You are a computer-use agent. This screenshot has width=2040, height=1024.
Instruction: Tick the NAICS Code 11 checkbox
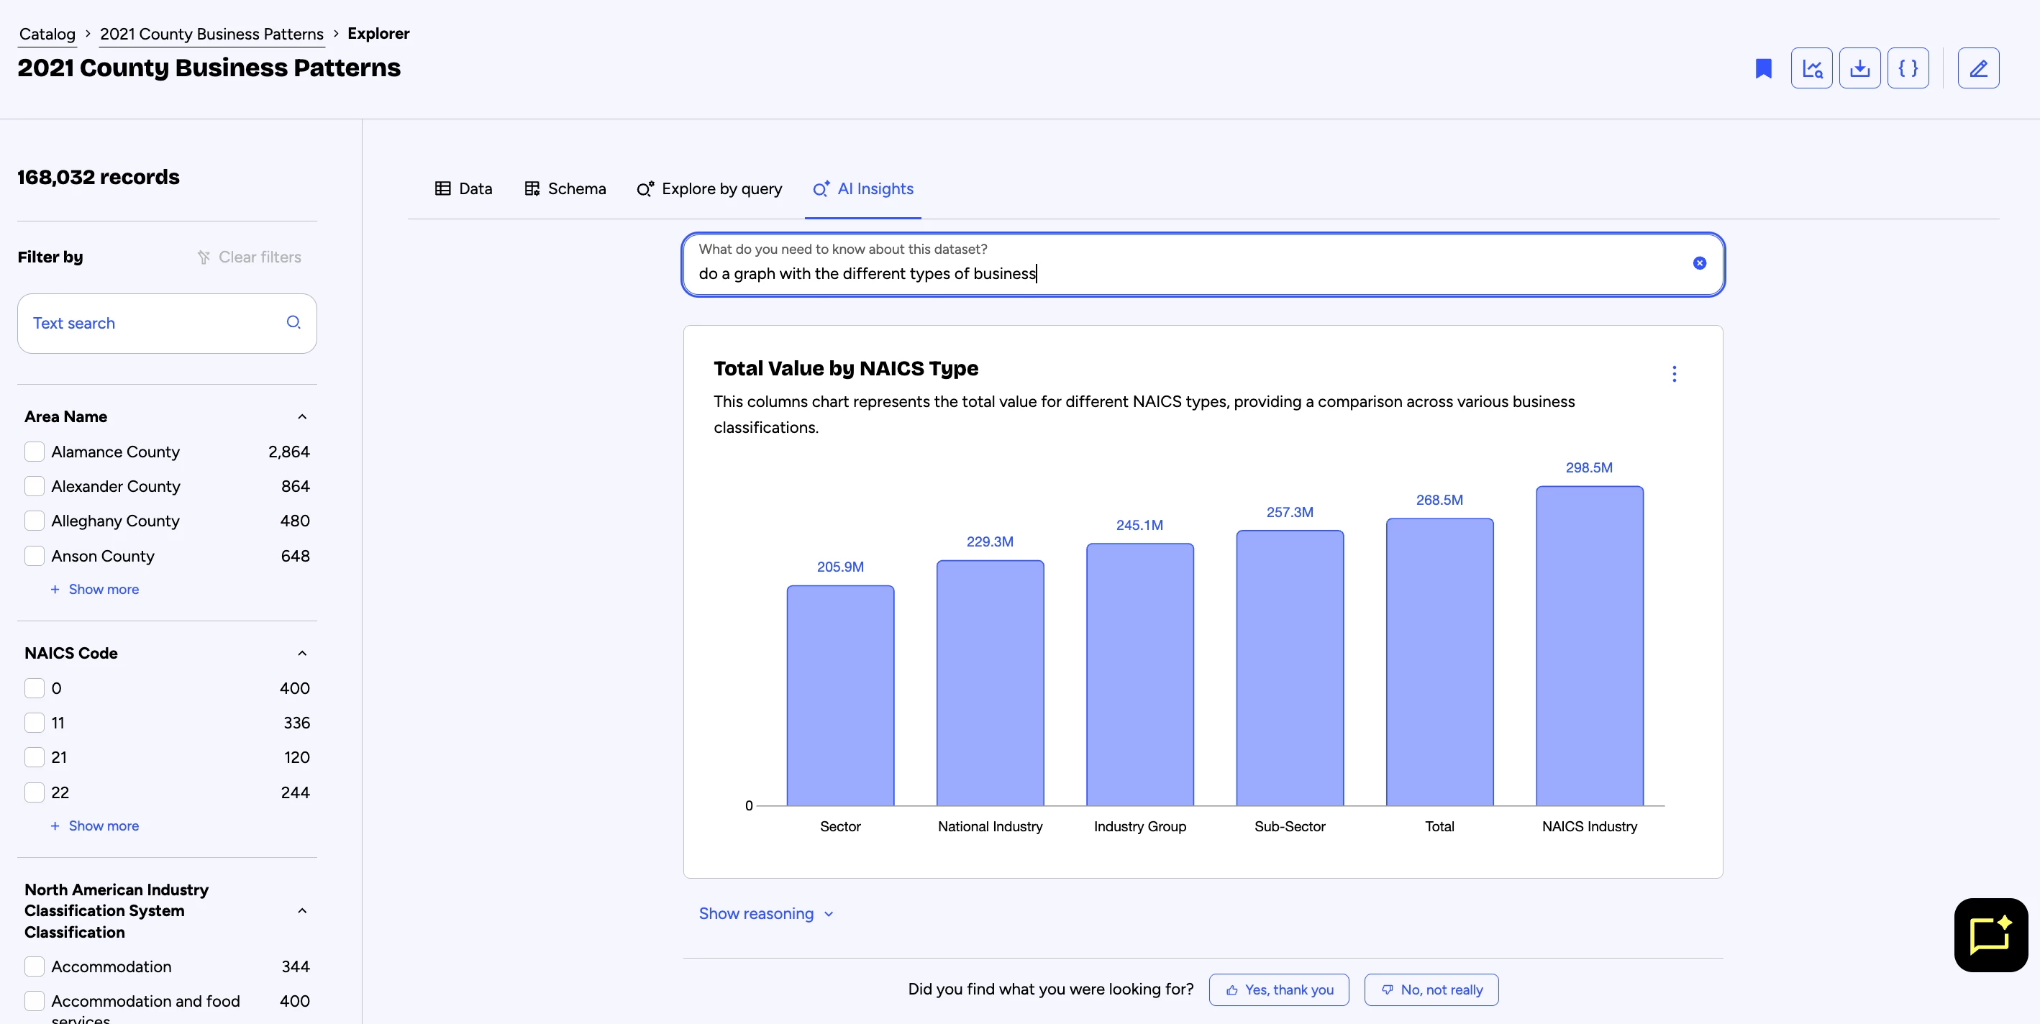34,723
